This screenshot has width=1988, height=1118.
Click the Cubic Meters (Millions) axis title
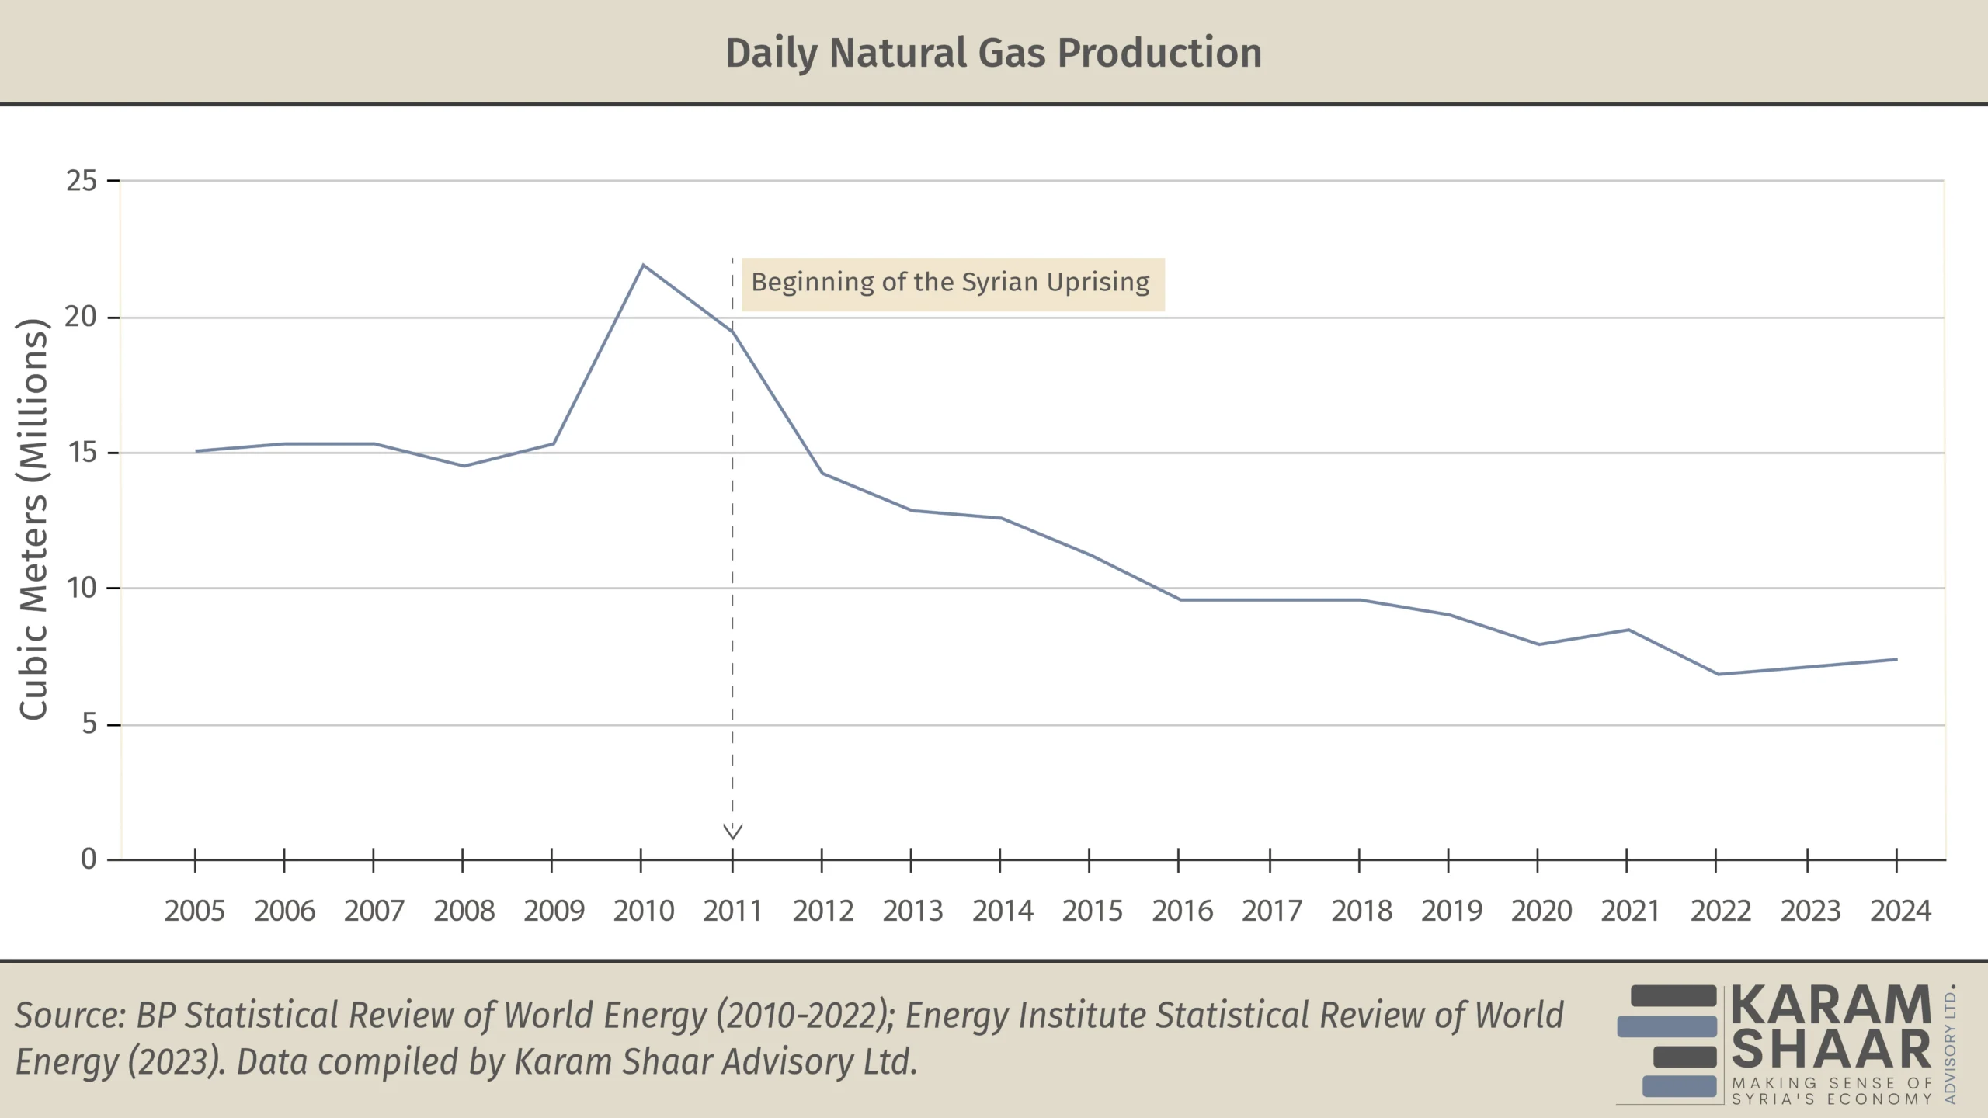click(33, 519)
